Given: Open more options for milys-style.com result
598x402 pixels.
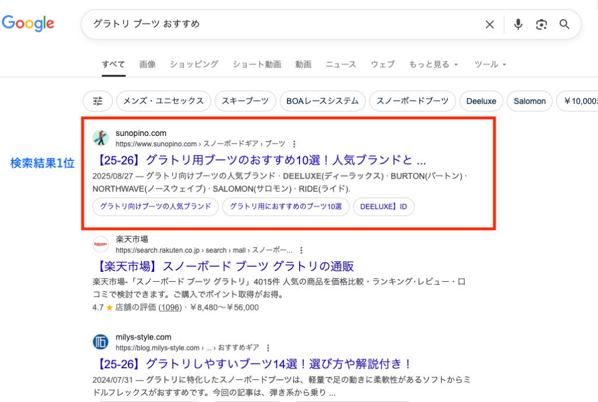Looking at the screenshot, I should (268, 348).
